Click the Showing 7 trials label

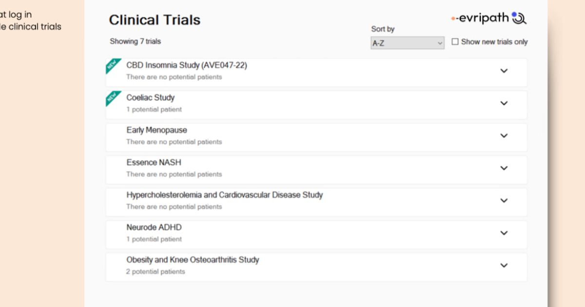(x=136, y=41)
